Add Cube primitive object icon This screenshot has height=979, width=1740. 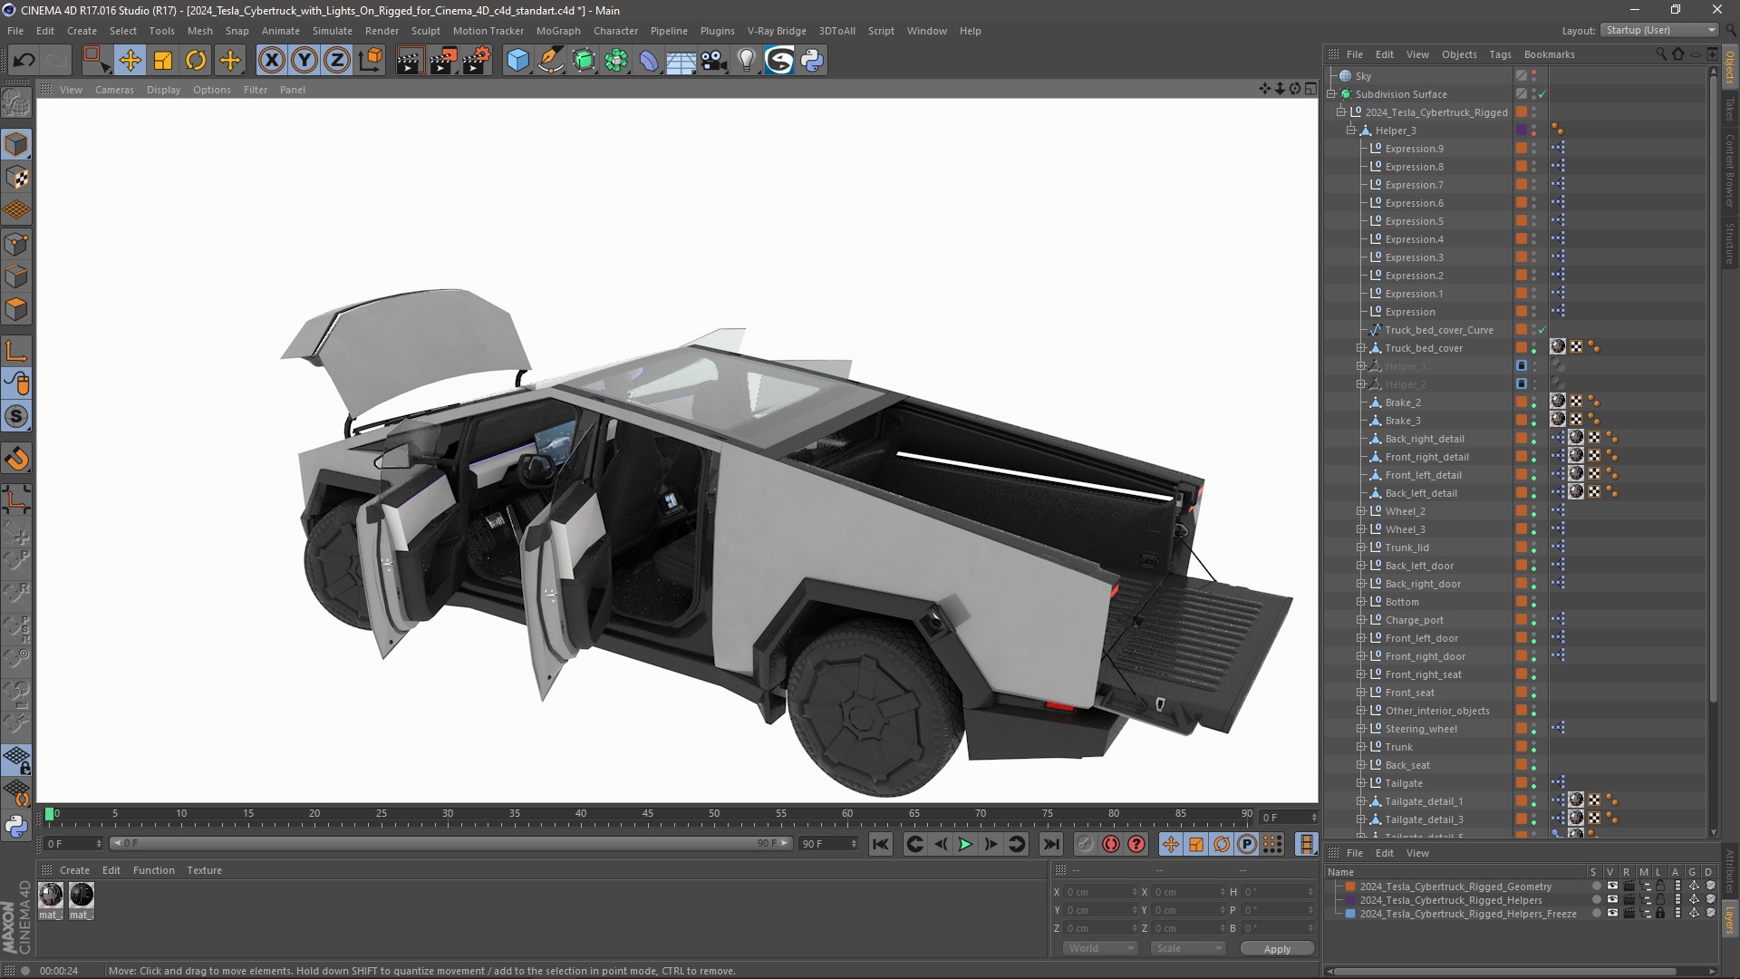tap(517, 61)
